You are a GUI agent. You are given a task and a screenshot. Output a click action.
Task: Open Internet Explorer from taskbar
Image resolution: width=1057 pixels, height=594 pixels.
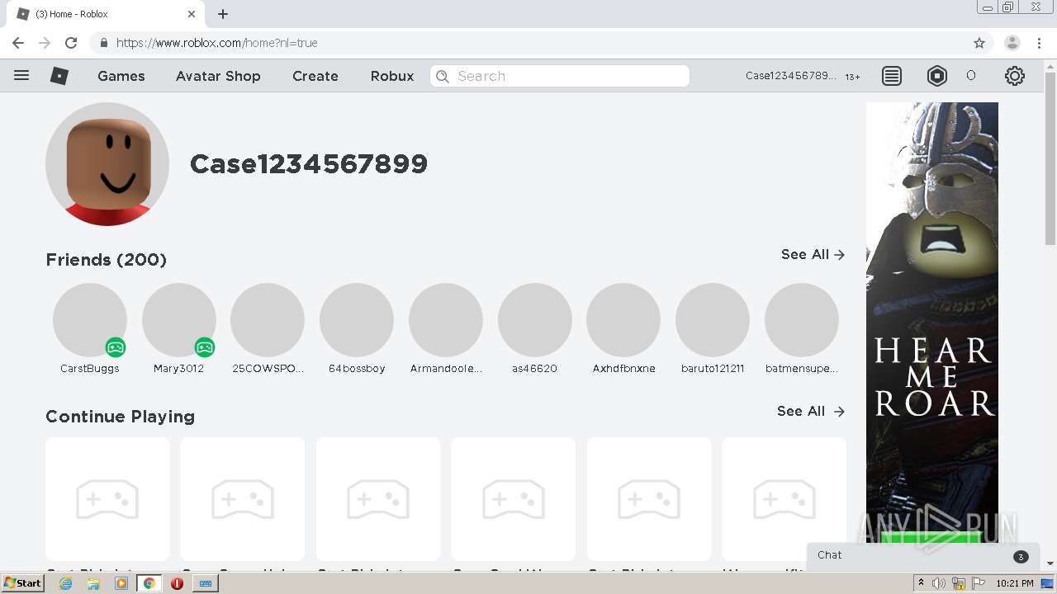[66, 583]
